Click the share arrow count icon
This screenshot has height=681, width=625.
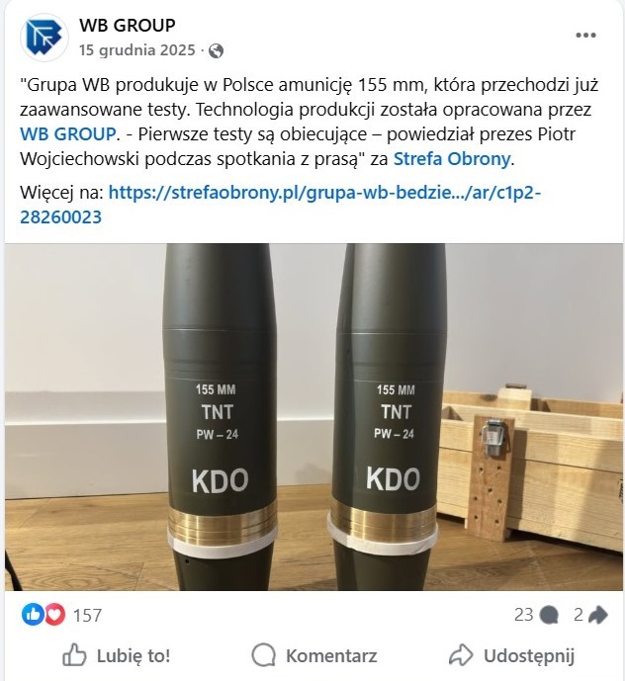click(x=598, y=615)
